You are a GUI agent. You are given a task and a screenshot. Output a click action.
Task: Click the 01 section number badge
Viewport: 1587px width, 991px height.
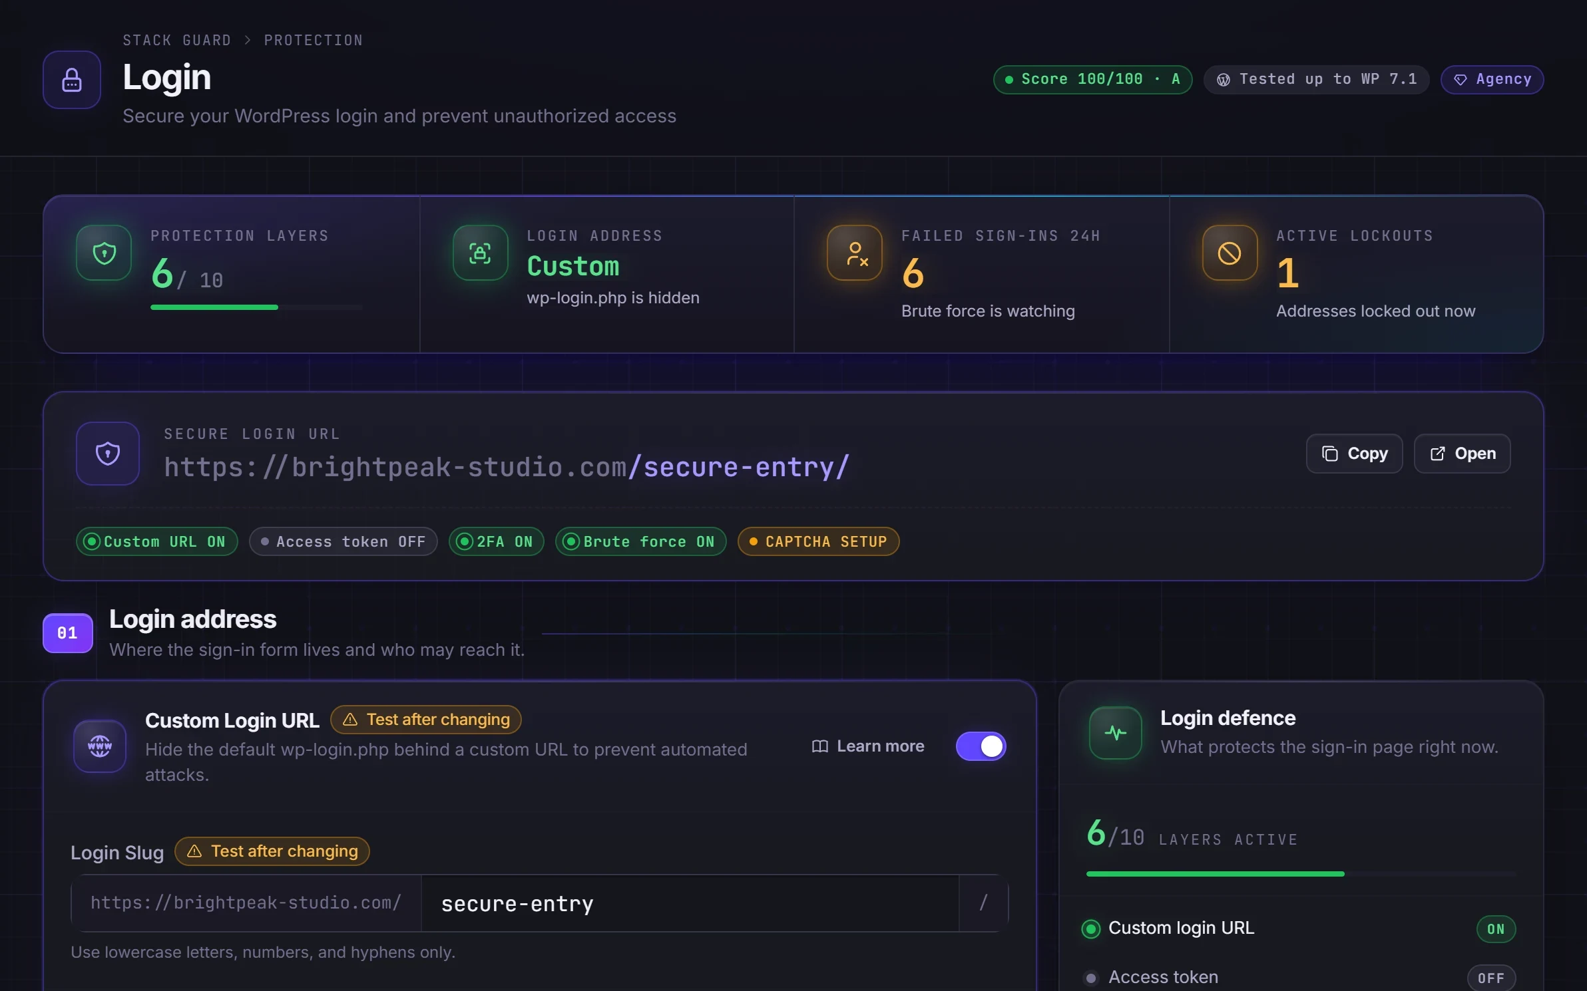click(x=68, y=633)
